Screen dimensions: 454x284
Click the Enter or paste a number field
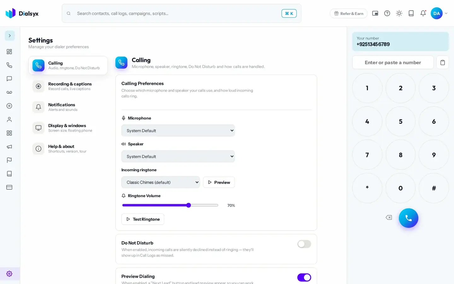point(393,62)
